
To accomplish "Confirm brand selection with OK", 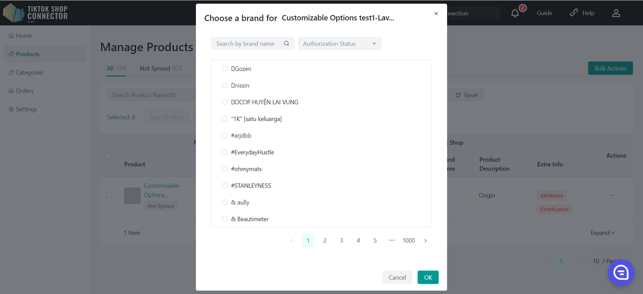I will click(428, 277).
